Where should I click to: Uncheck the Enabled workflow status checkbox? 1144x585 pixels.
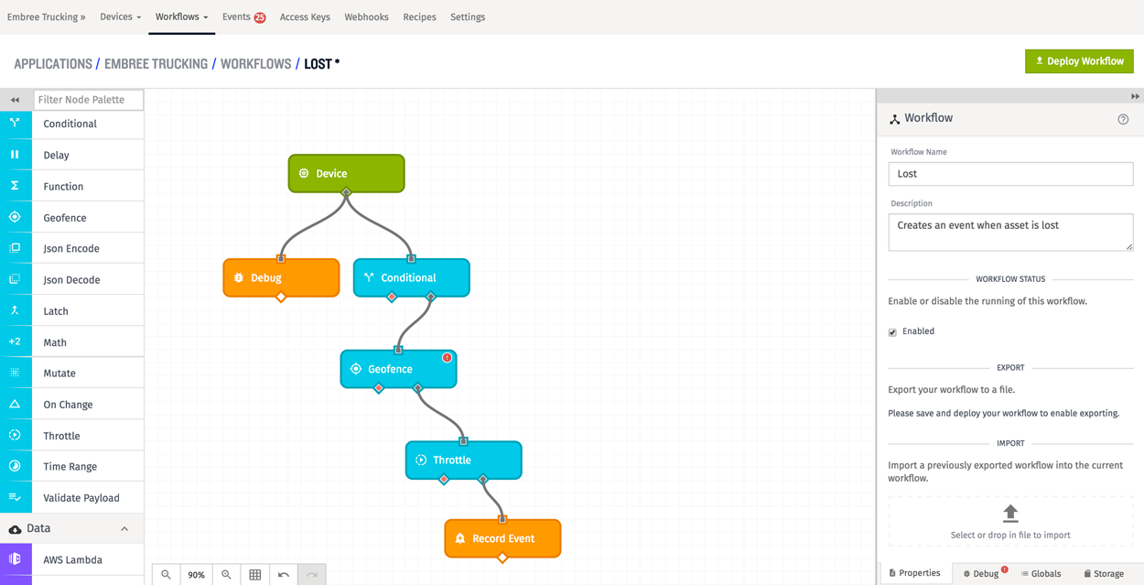tap(891, 331)
